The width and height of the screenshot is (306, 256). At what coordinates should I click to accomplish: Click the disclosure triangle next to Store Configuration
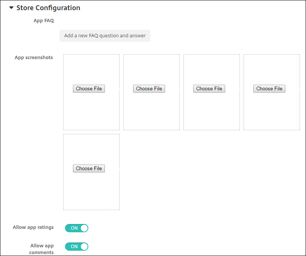[11, 8]
